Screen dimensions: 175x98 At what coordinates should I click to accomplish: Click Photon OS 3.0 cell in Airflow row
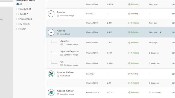click(x=92, y=93)
